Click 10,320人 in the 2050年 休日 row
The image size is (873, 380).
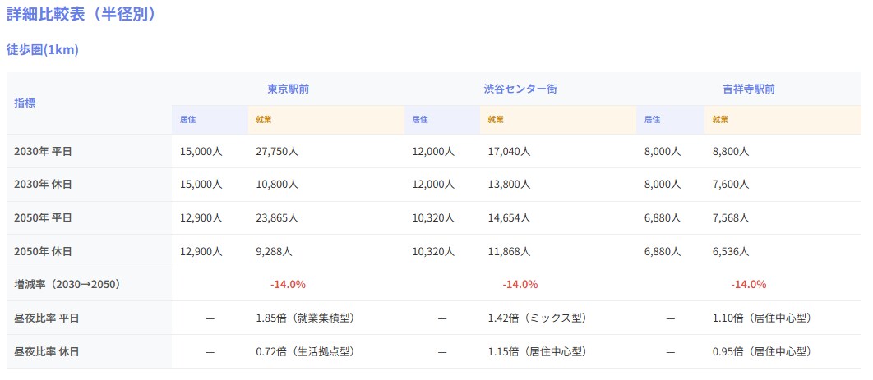point(433,251)
